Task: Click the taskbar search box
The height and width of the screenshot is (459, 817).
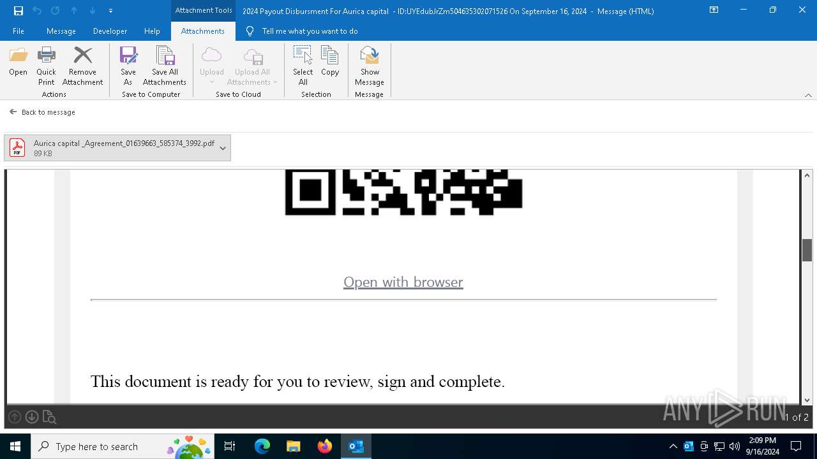Action: 121,446
